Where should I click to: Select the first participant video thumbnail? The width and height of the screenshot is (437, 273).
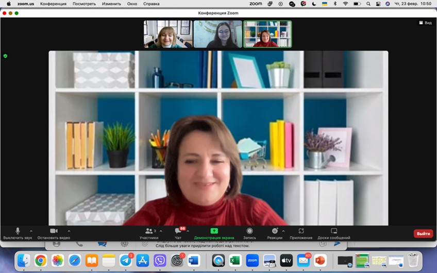pos(168,34)
